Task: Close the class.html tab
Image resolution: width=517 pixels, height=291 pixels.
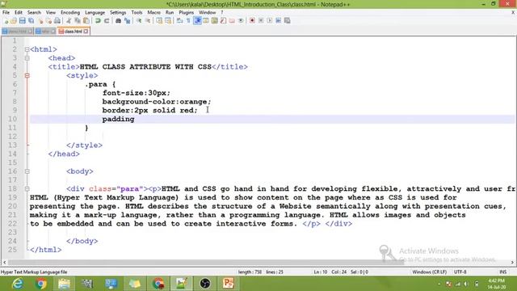Action: tap(86, 32)
